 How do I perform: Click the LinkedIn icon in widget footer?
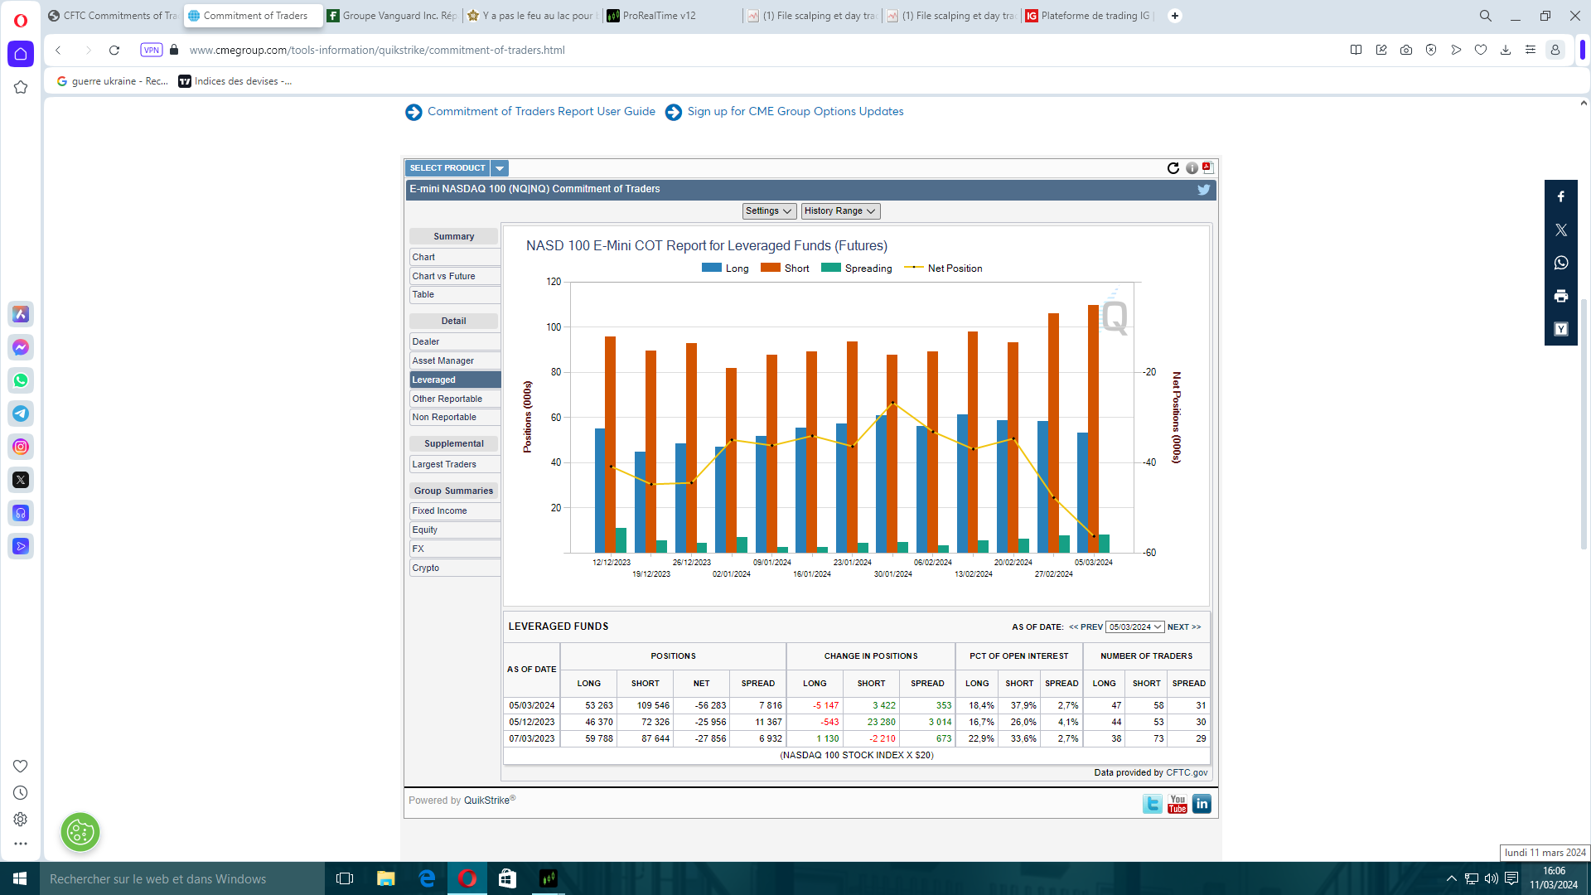(1202, 804)
